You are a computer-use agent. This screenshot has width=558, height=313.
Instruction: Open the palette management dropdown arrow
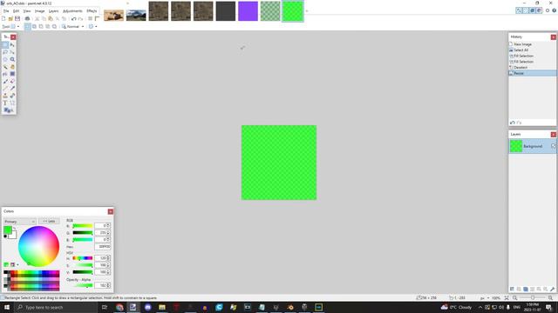click(17, 264)
